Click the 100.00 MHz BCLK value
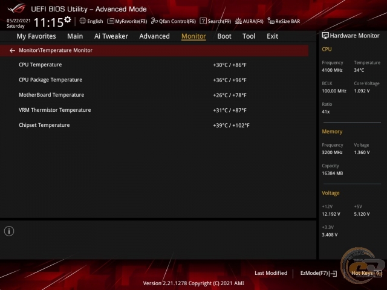Image resolution: width=387 pixels, height=290 pixels. 334,91
